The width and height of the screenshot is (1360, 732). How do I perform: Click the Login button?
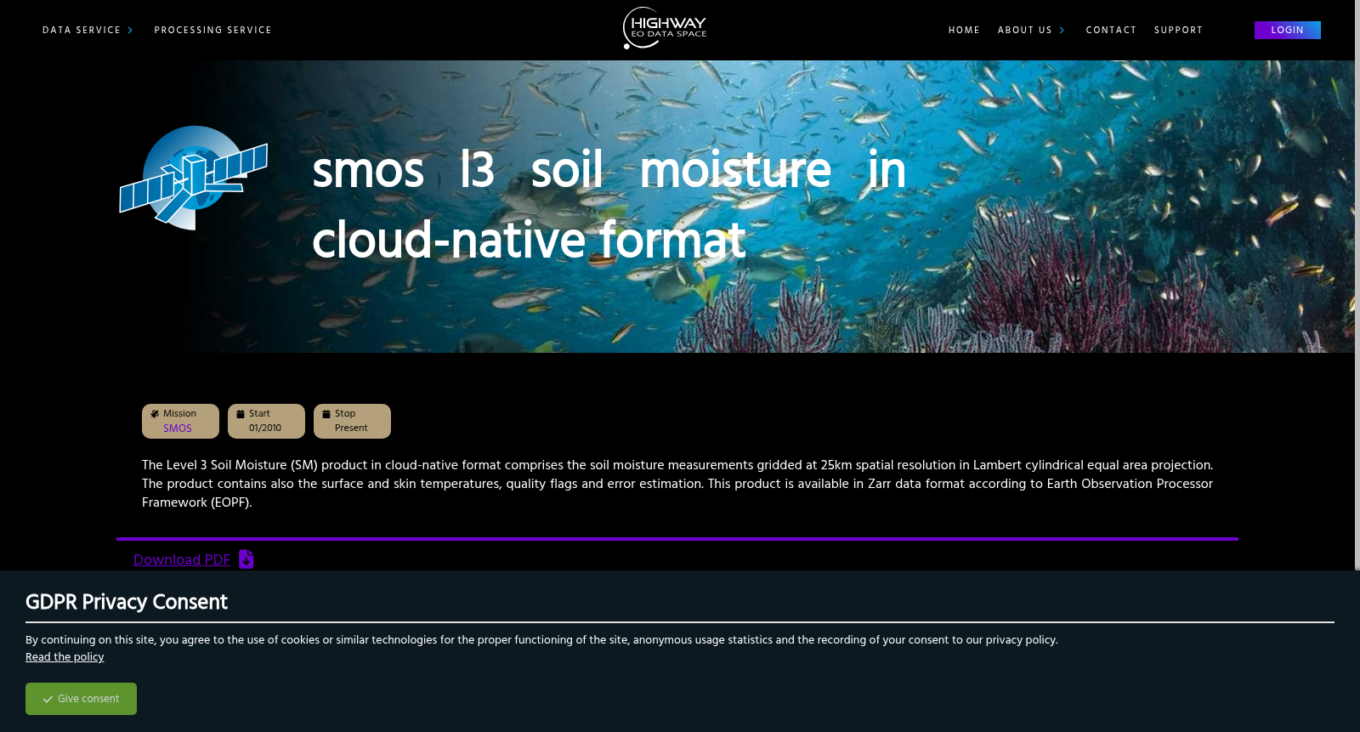click(x=1287, y=31)
